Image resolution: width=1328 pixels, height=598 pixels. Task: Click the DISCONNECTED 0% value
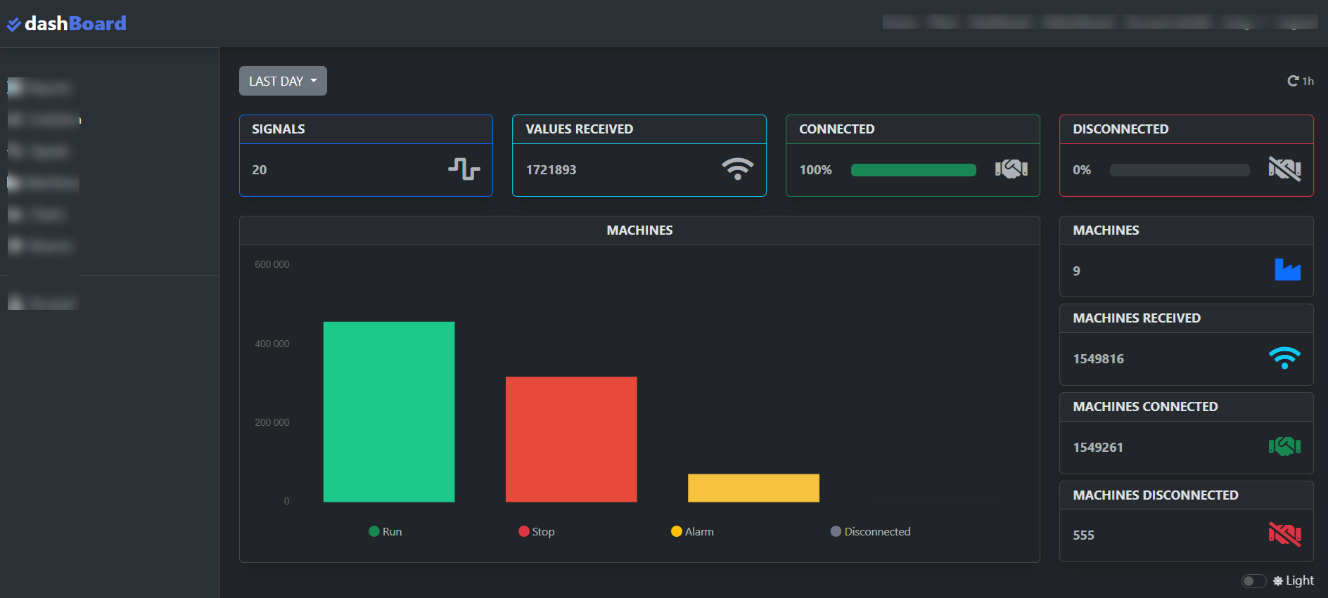[1082, 169]
